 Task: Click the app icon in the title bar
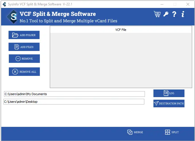point(4,4)
